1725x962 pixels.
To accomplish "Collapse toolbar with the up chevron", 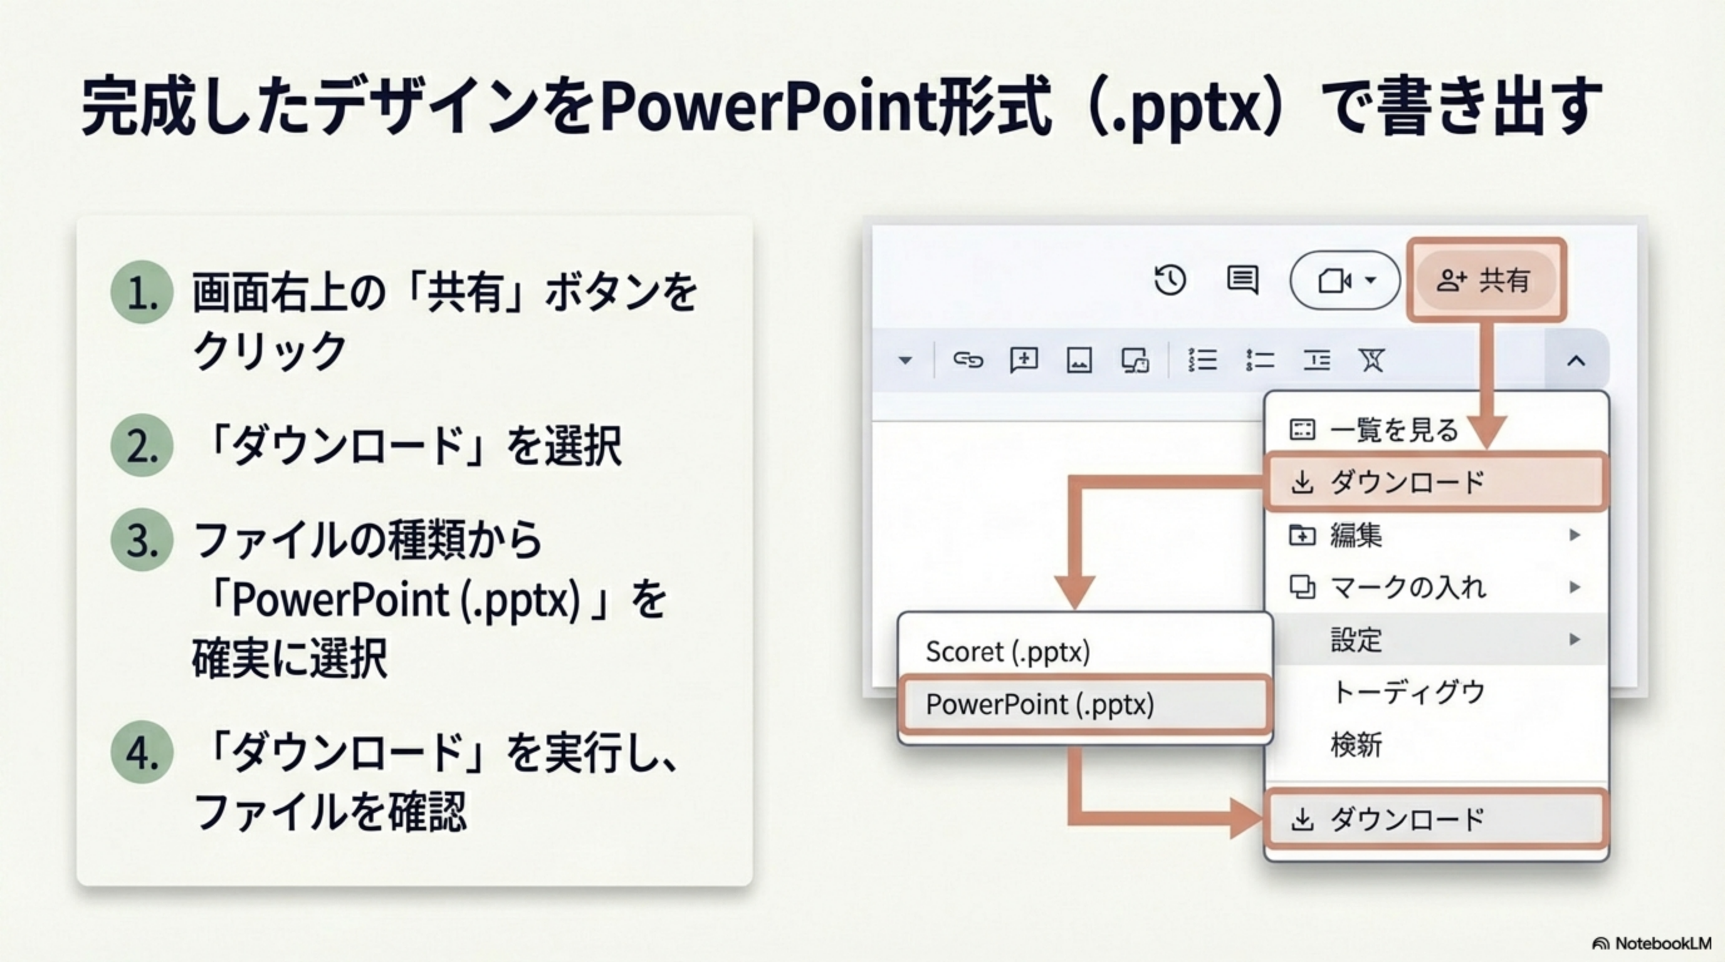I will tap(1576, 361).
